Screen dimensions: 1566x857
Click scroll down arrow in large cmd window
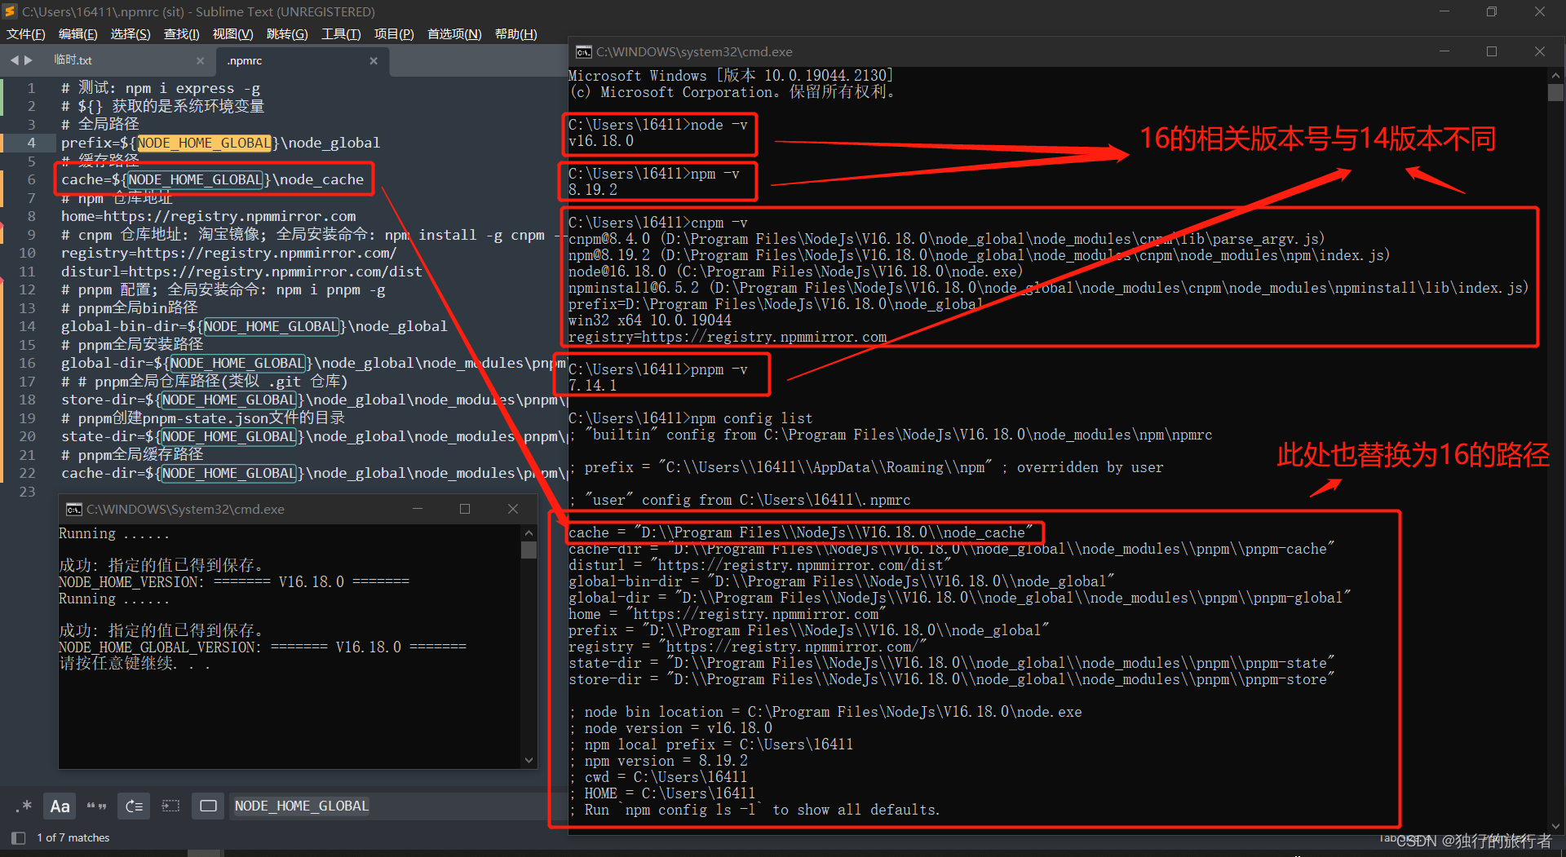pos(1555,825)
